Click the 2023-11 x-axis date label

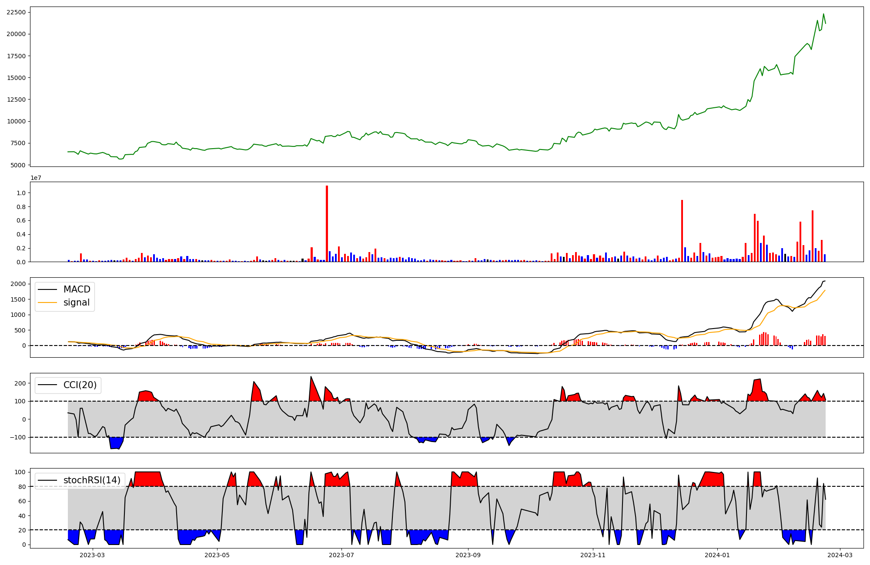(x=593, y=555)
